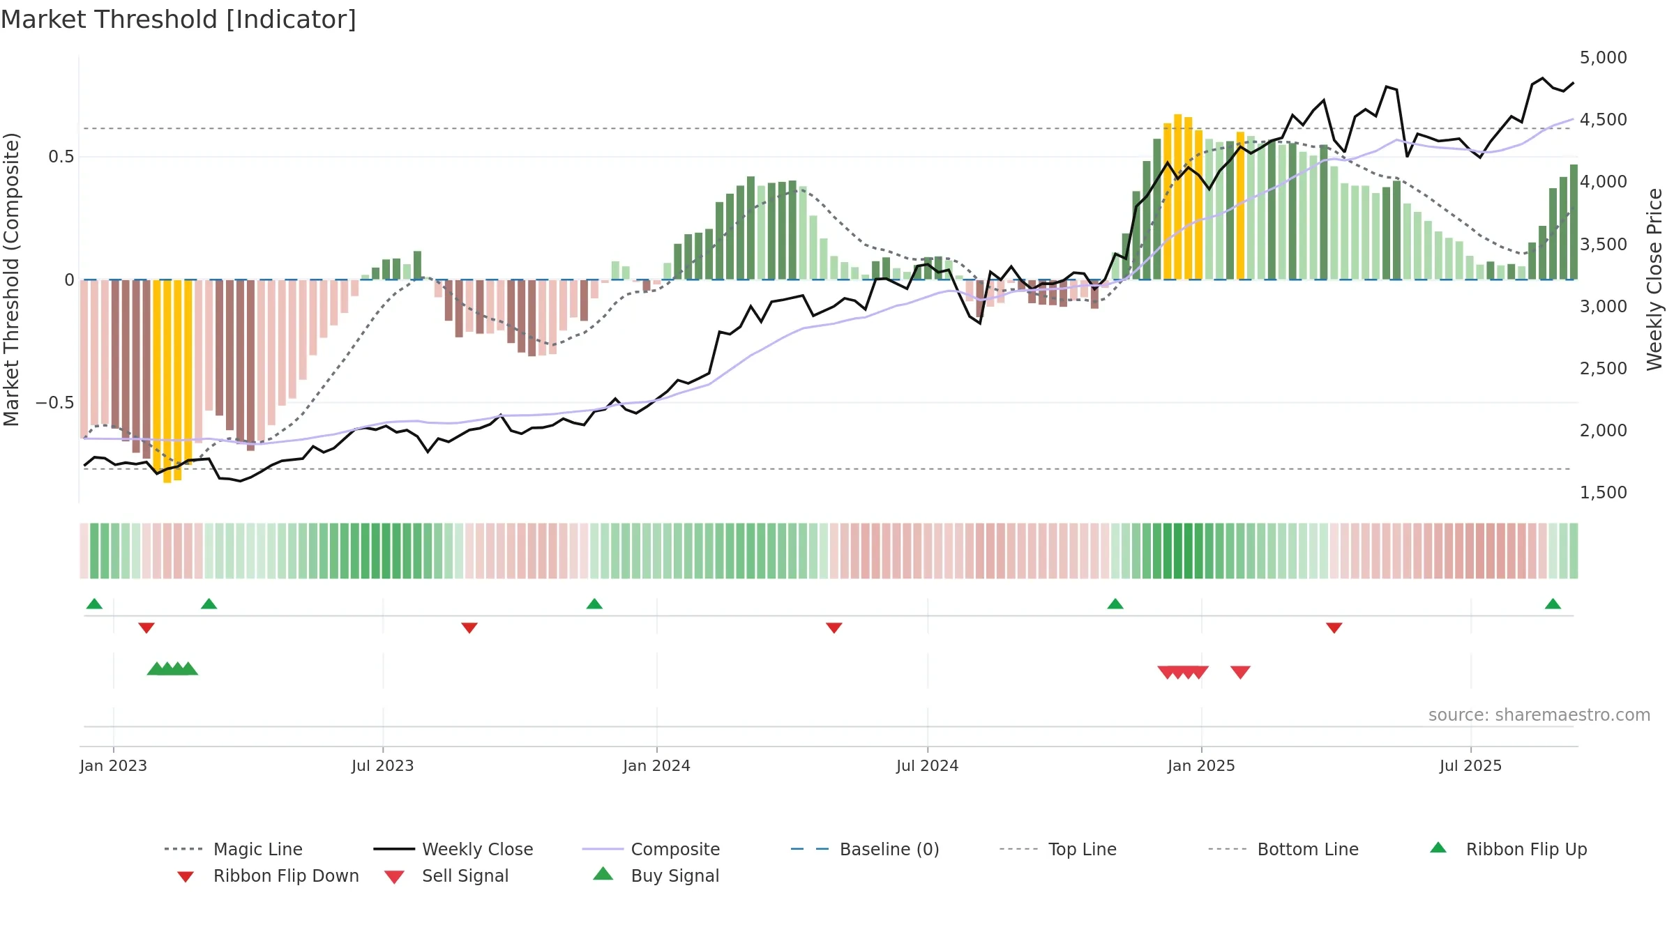Toggle the Ribbon Flip Down legend entry

pos(267,875)
